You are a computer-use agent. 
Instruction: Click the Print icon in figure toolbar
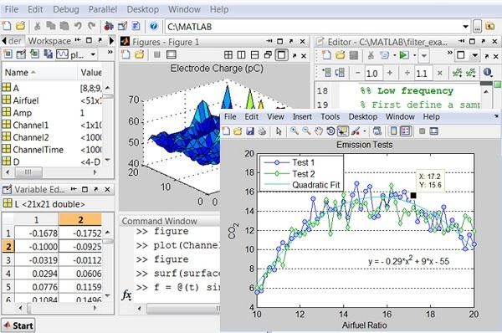coord(262,131)
